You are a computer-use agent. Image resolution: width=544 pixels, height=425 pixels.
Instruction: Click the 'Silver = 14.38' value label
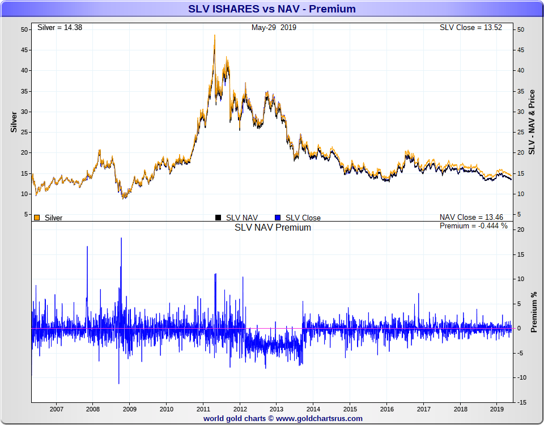click(x=59, y=27)
